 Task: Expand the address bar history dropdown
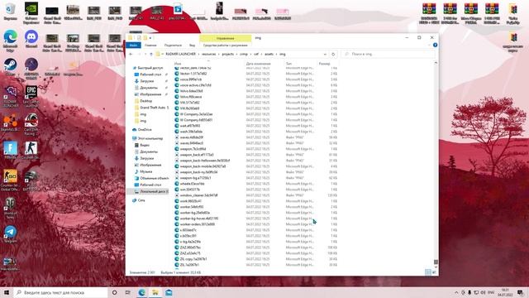(325, 54)
